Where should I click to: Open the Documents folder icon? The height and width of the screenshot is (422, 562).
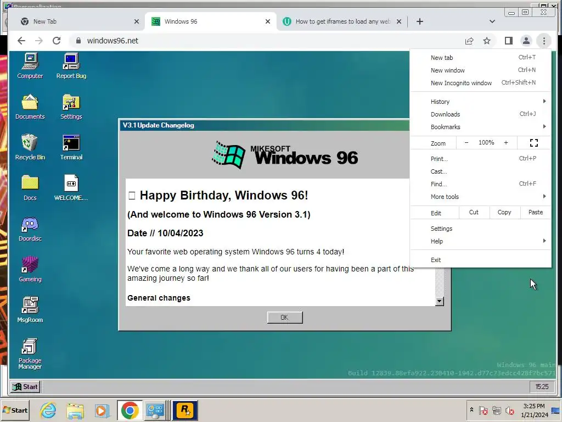click(30, 107)
